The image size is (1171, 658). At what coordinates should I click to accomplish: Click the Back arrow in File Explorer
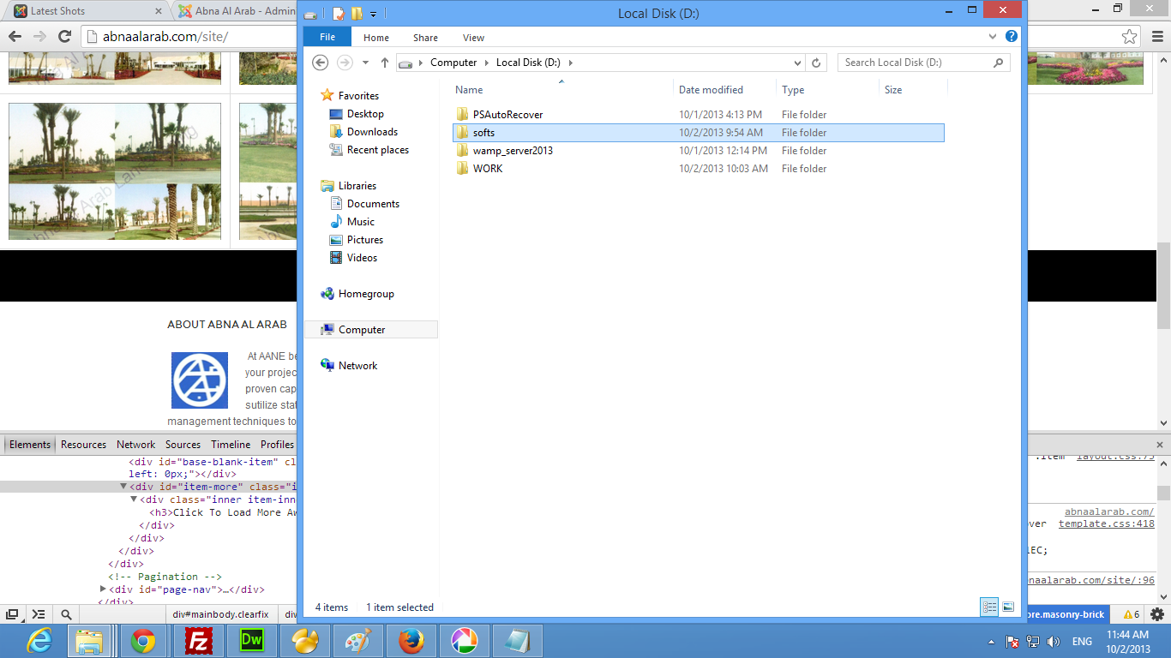tap(320, 63)
